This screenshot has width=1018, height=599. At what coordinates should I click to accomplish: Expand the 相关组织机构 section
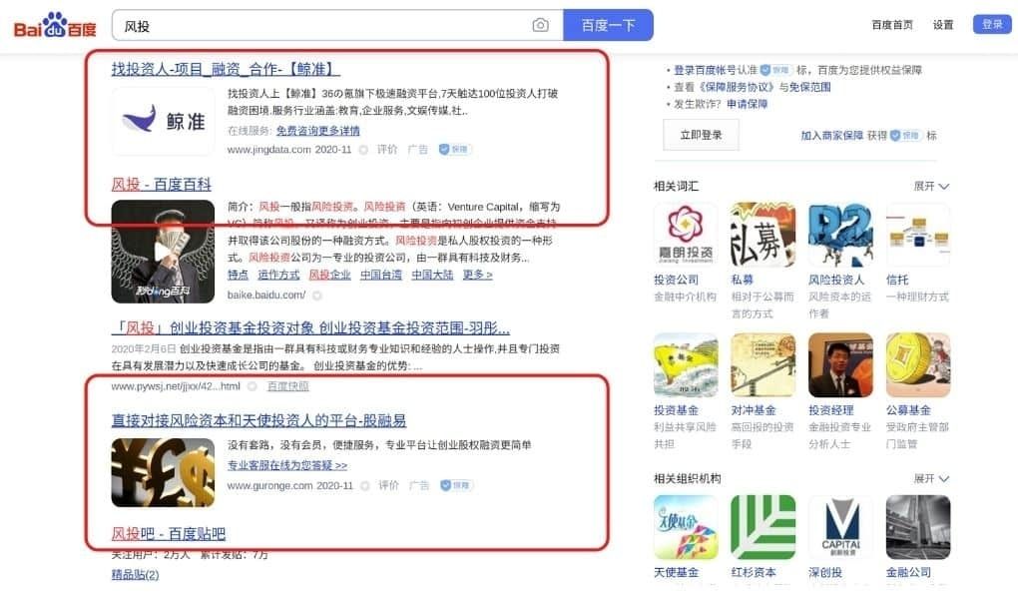click(931, 479)
